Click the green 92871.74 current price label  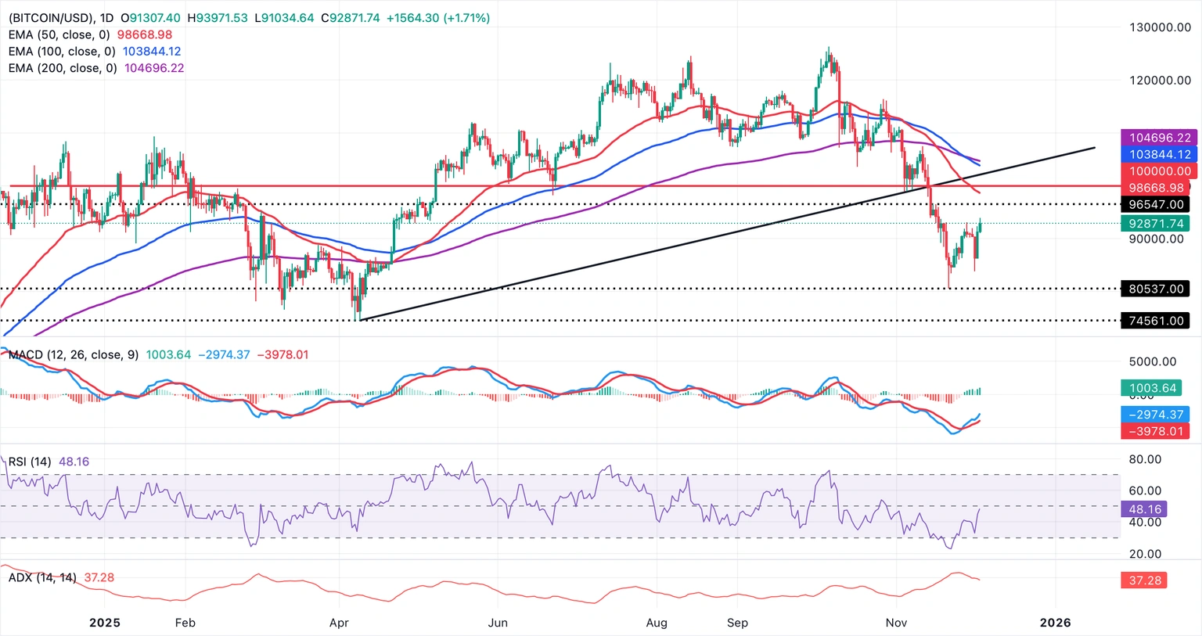(1157, 223)
